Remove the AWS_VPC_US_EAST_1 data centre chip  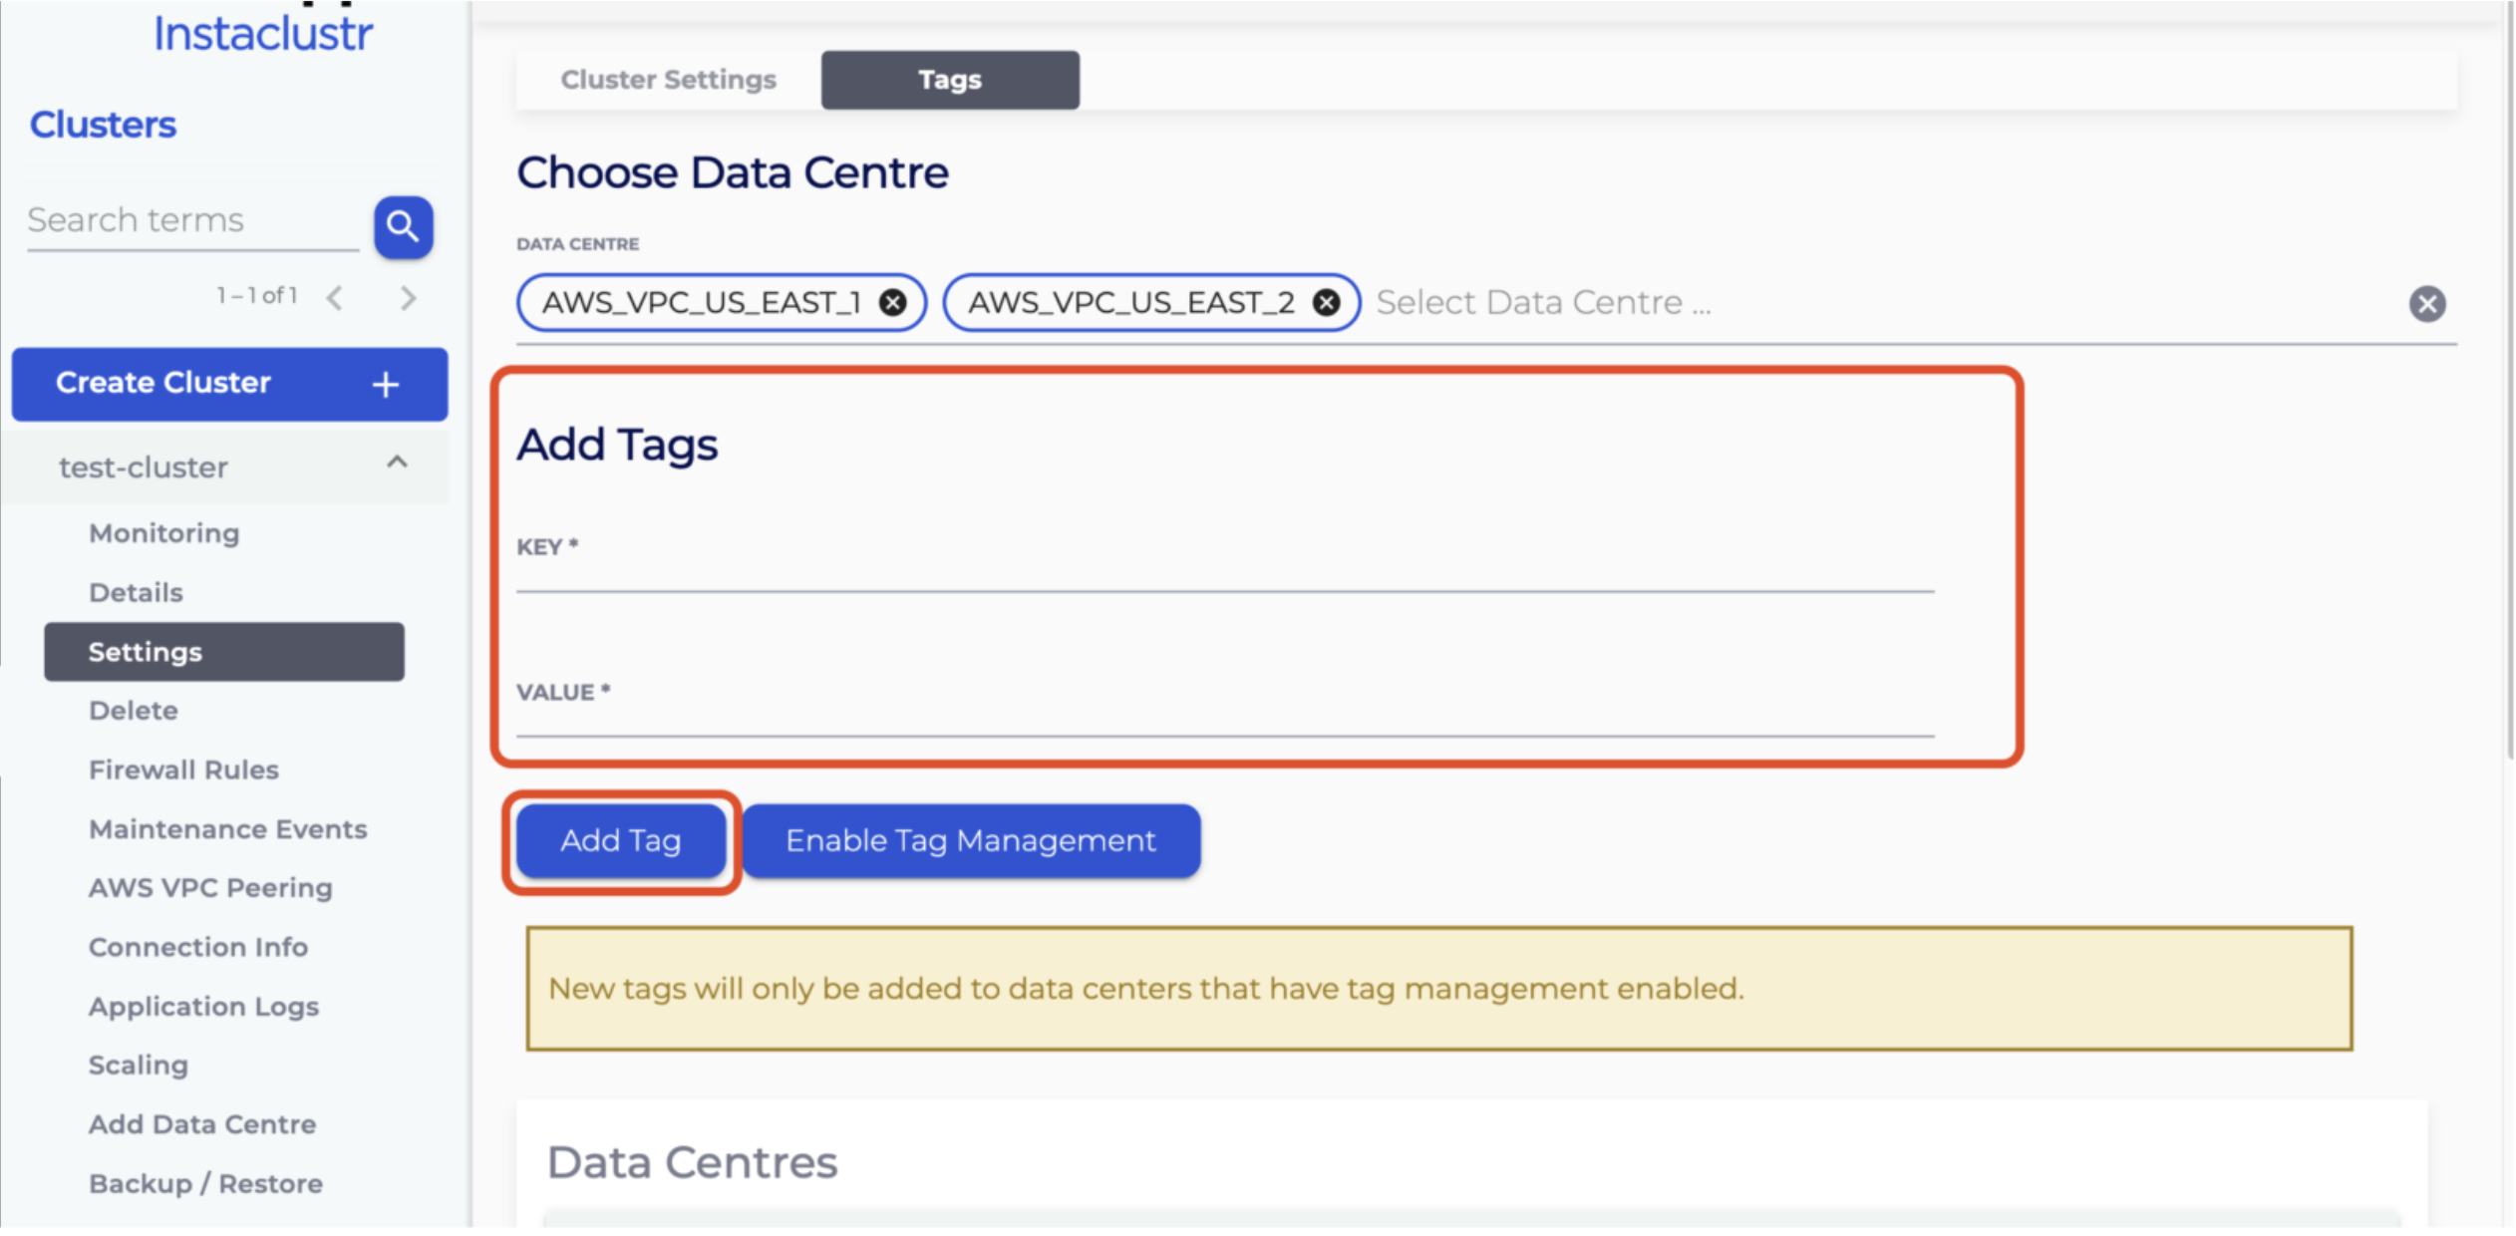(x=892, y=303)
